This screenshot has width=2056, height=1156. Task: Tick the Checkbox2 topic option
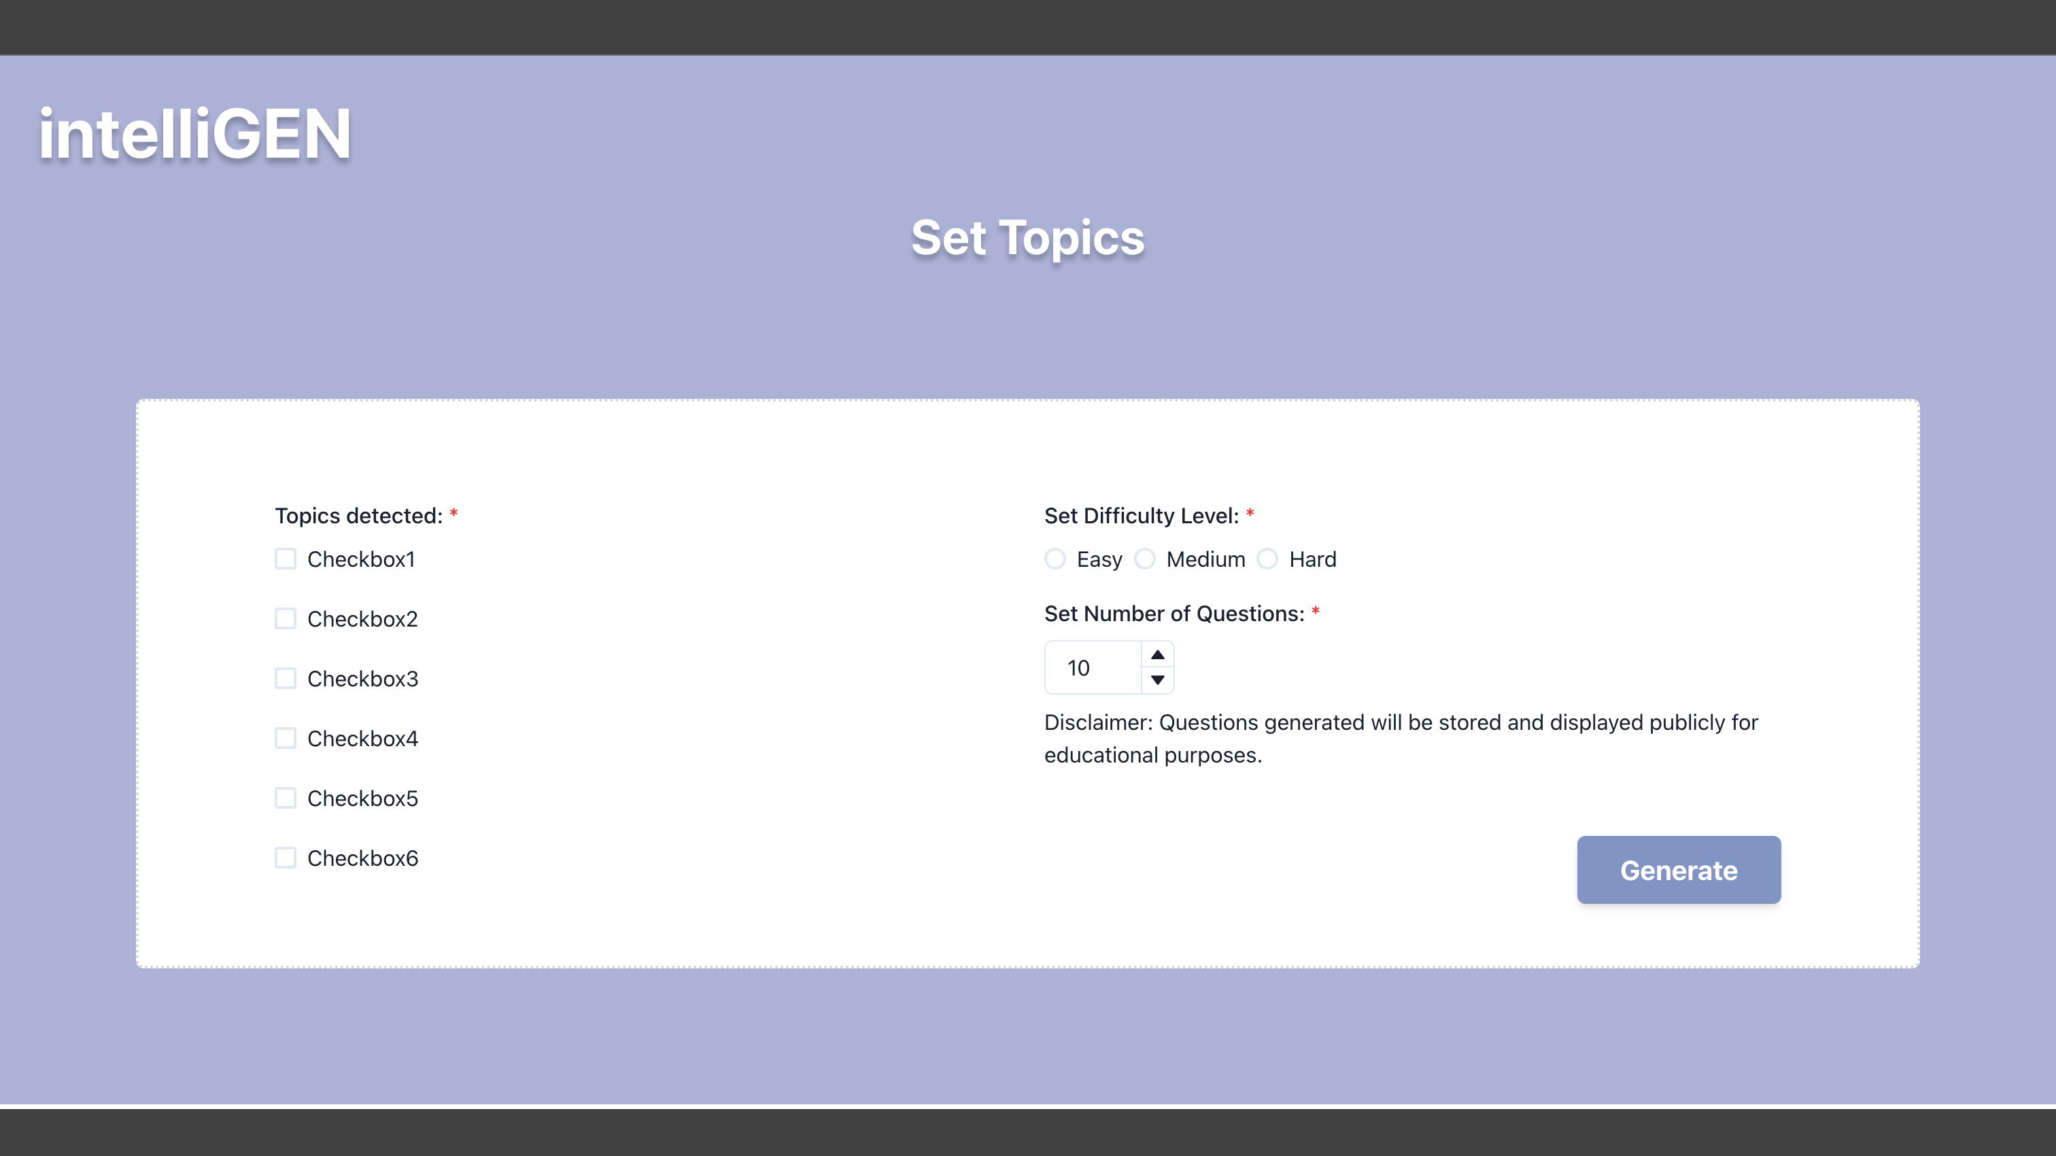[285, 618]
